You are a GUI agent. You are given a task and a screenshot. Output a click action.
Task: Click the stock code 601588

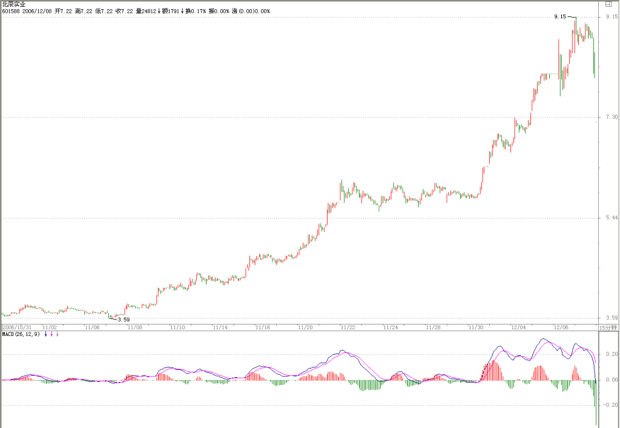pos(9,11)
